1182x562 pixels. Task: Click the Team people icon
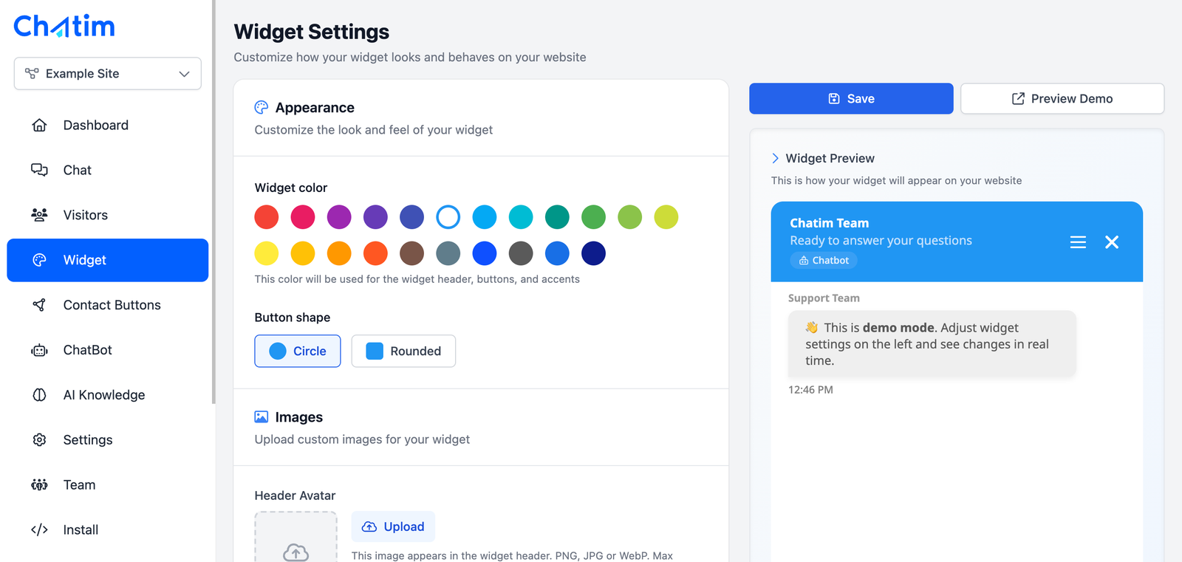pyautogui.click(x=39, y=485)
